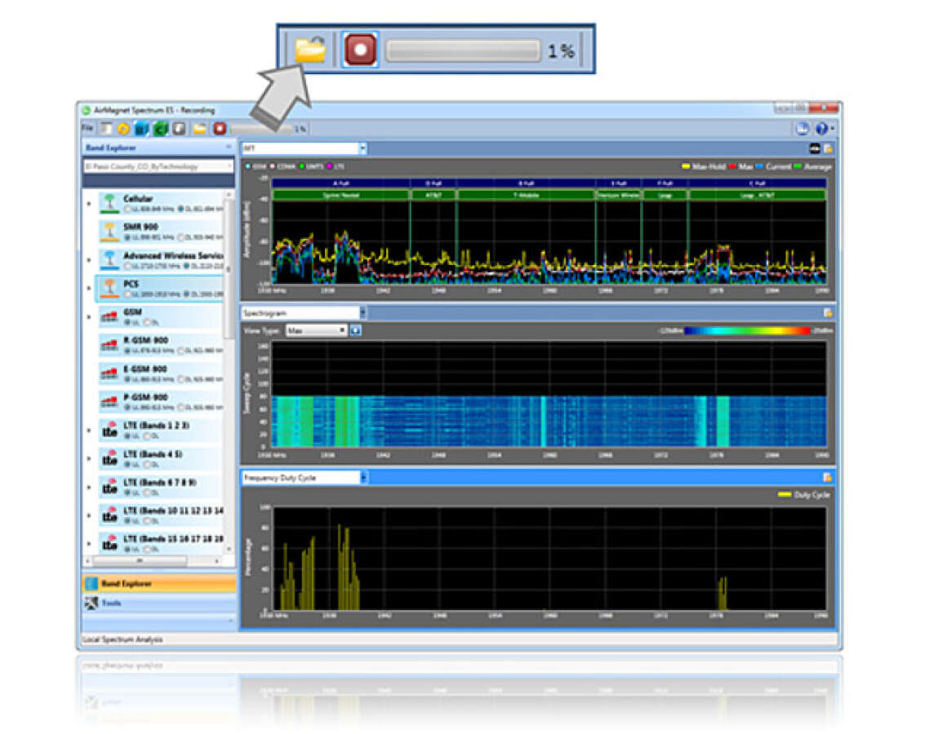Click the export icon on Spectrogram panel header
The image size is (933, 734).
pyautogui.click(x=828, y=312)
